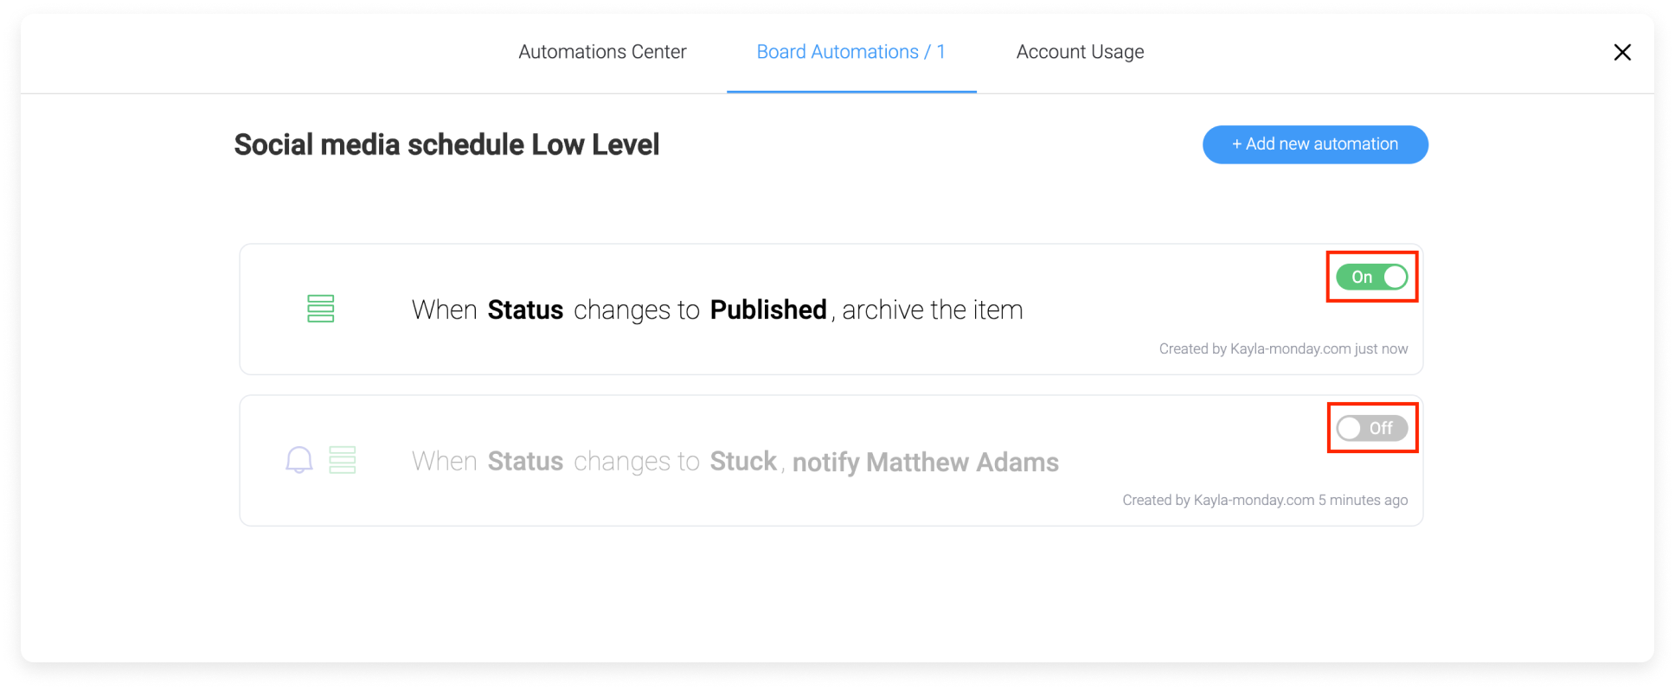
Task: Close the automations dialog with the X
Action: tap(1622, 52)
